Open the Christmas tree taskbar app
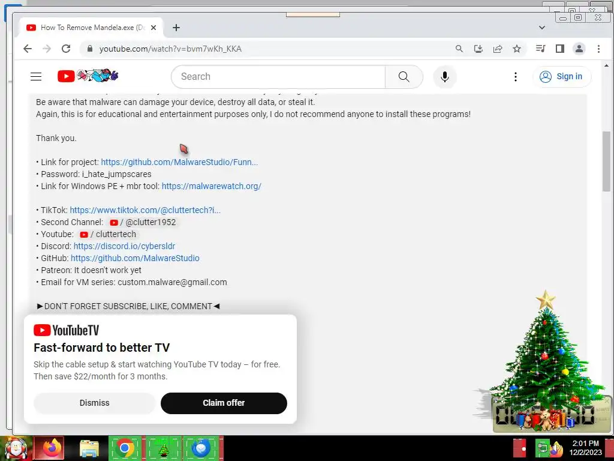 164,448
